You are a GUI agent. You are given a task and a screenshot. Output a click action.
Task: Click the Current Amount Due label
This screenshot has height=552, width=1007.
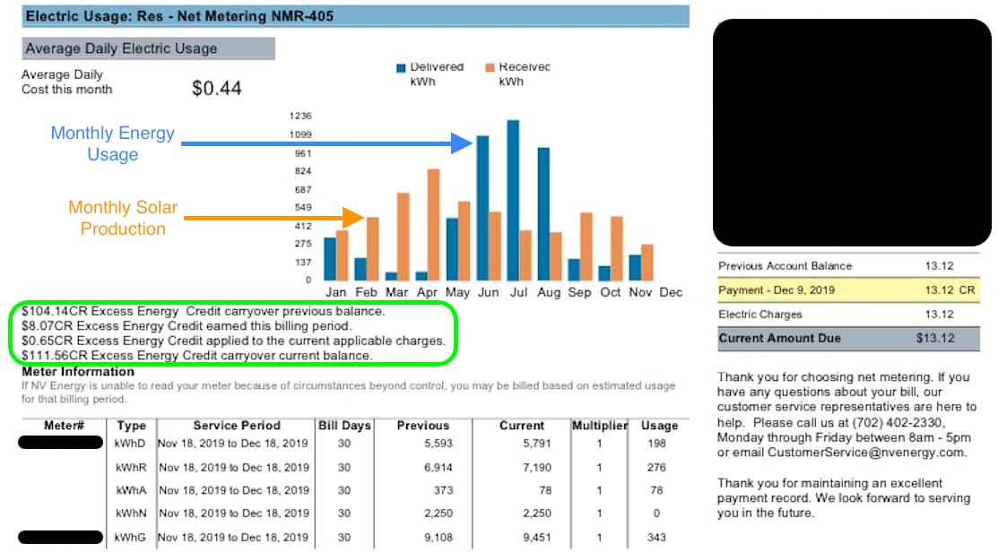point(779,338)
